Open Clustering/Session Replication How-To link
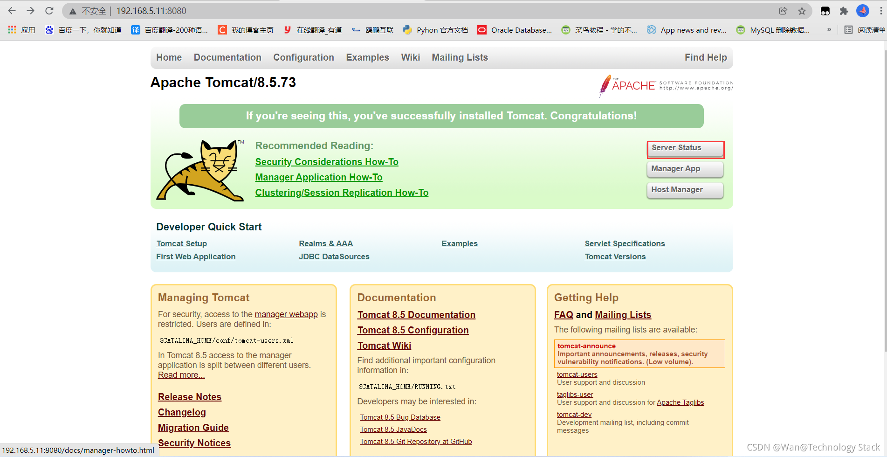This screenshot has height=457, width=887. pos(342,193)
